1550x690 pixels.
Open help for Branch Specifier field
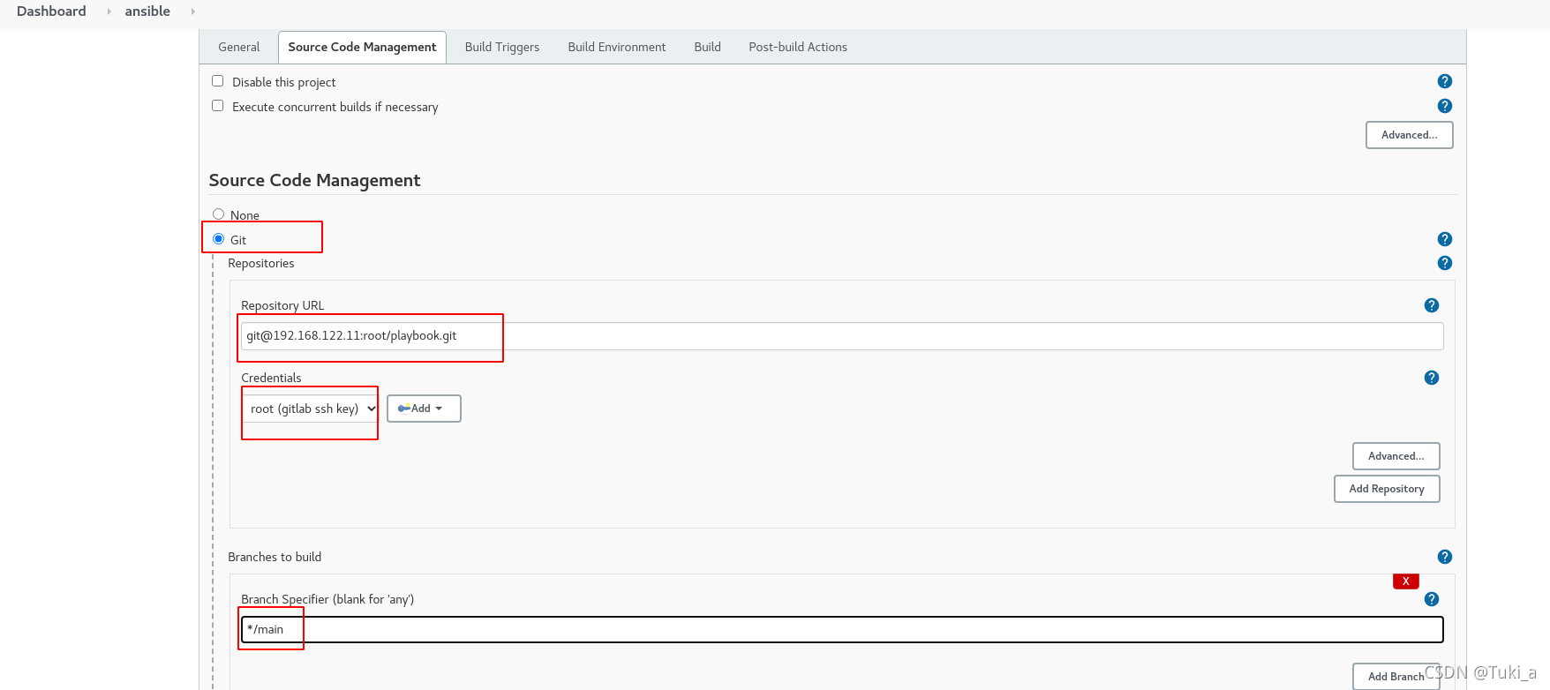[1431, 599]
